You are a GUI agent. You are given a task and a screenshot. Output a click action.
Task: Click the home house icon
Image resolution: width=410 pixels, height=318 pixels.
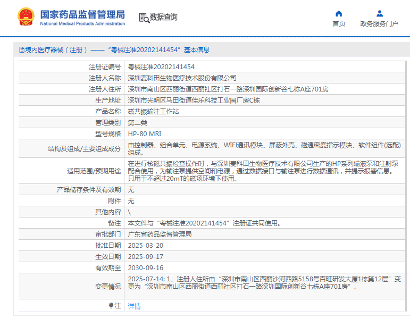click(x=339, y=13)
